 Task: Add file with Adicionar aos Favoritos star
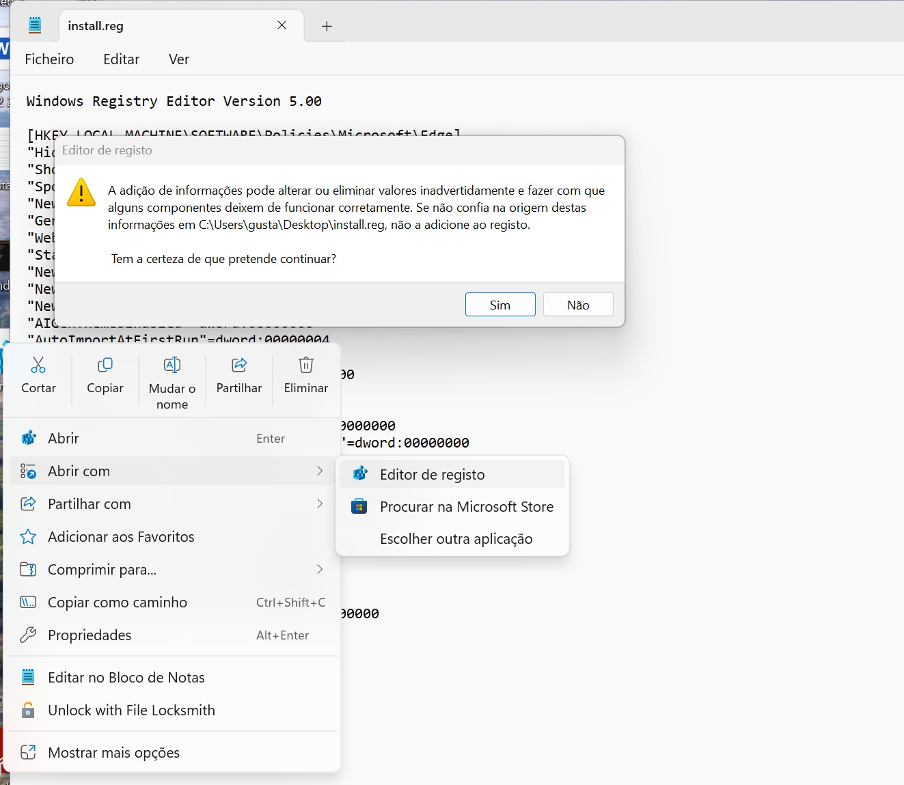121,537
